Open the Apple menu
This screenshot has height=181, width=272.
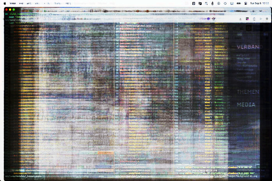click(x=5, y=3)
